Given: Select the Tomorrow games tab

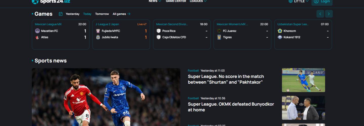Looking at the screenshot, I should click(x=102, y=14).
